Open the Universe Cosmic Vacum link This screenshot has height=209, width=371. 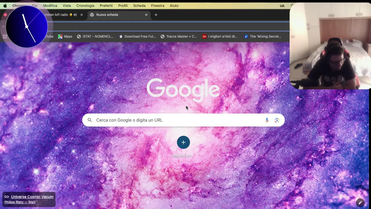[x=32, y=197]
